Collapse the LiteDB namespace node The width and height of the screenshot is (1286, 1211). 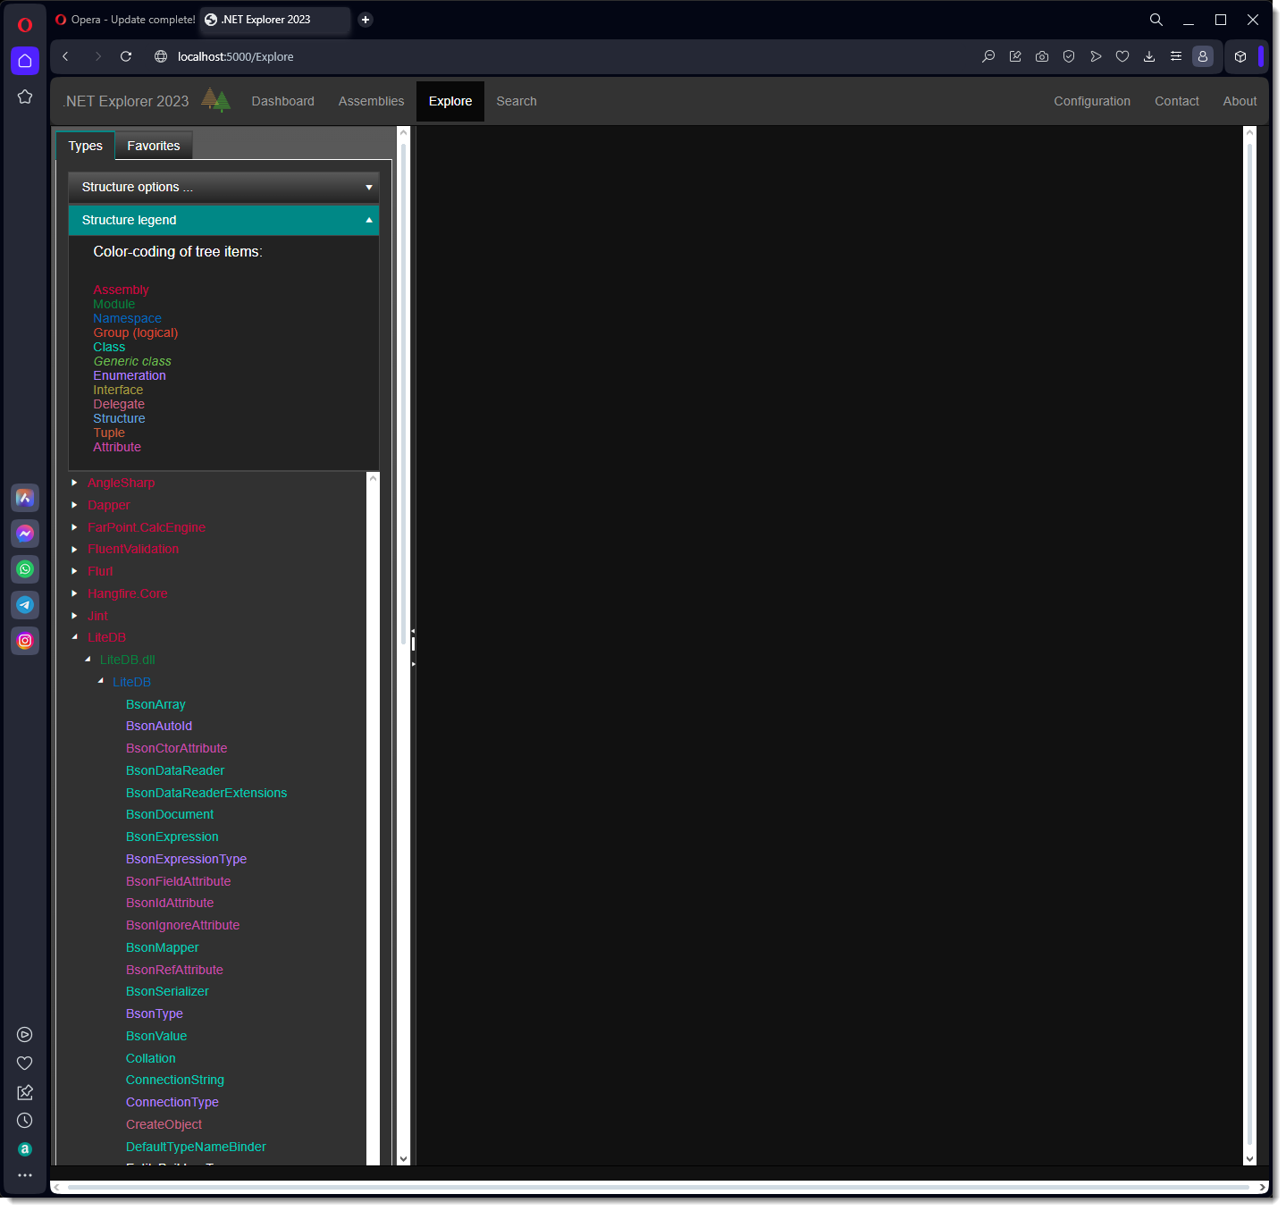tap(100, 682)
